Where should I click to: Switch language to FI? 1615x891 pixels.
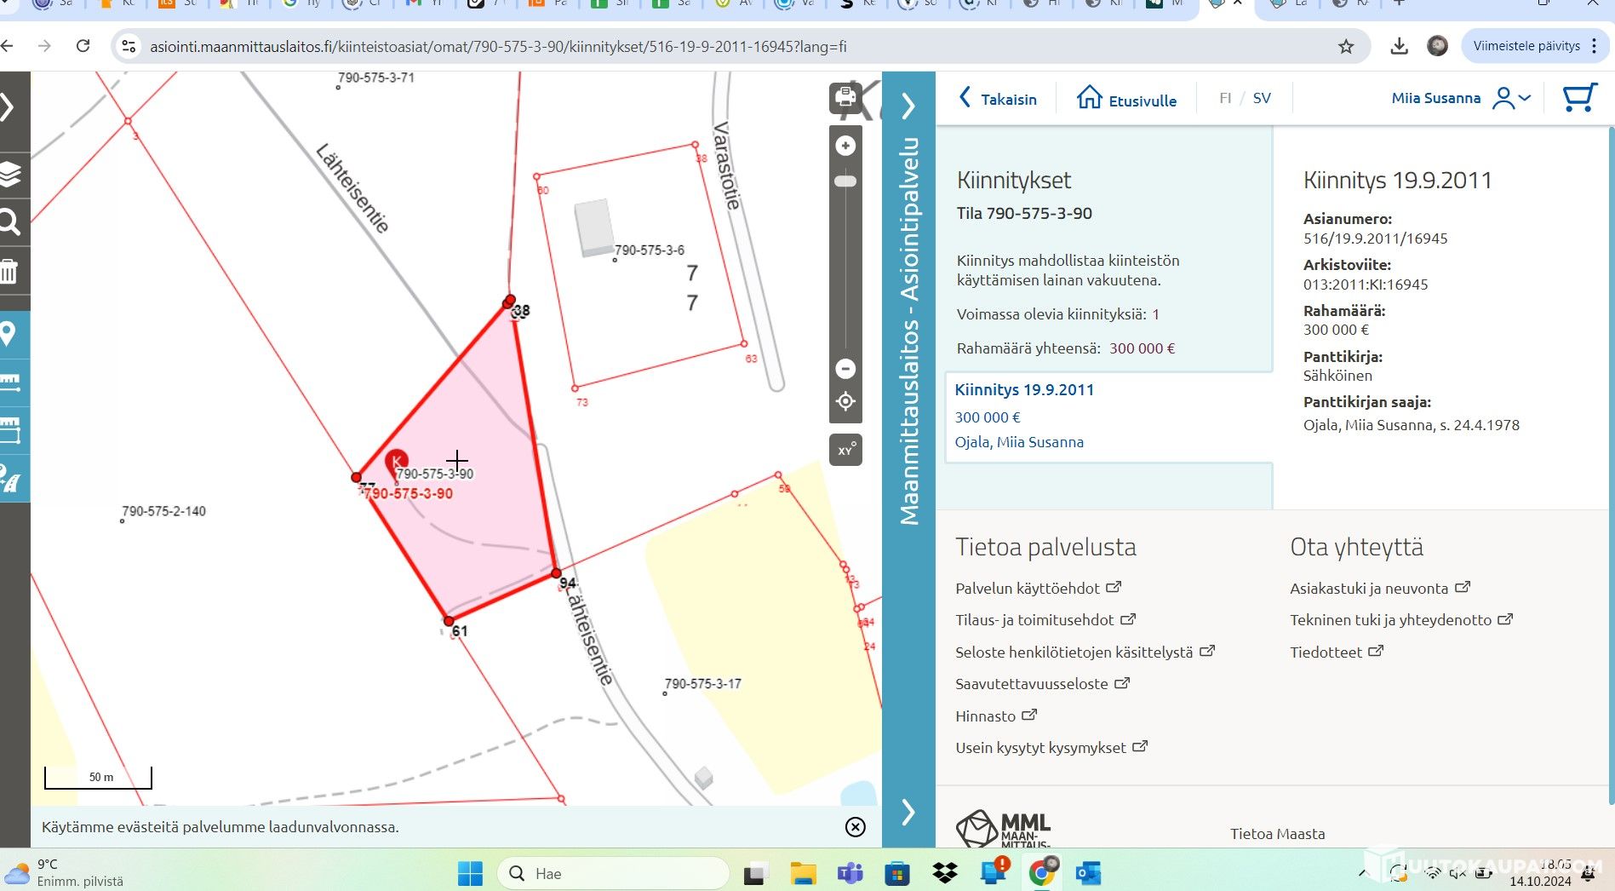click(x=1225, y=98)
